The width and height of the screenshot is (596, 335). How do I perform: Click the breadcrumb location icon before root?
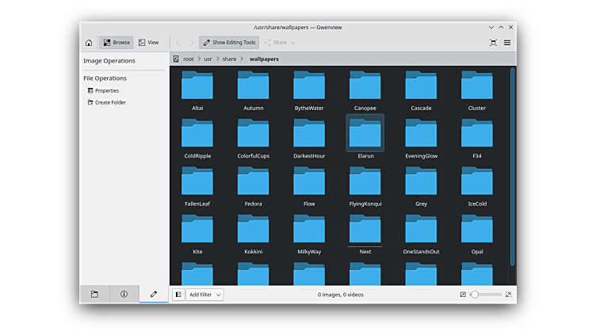(x=176, y=59)
